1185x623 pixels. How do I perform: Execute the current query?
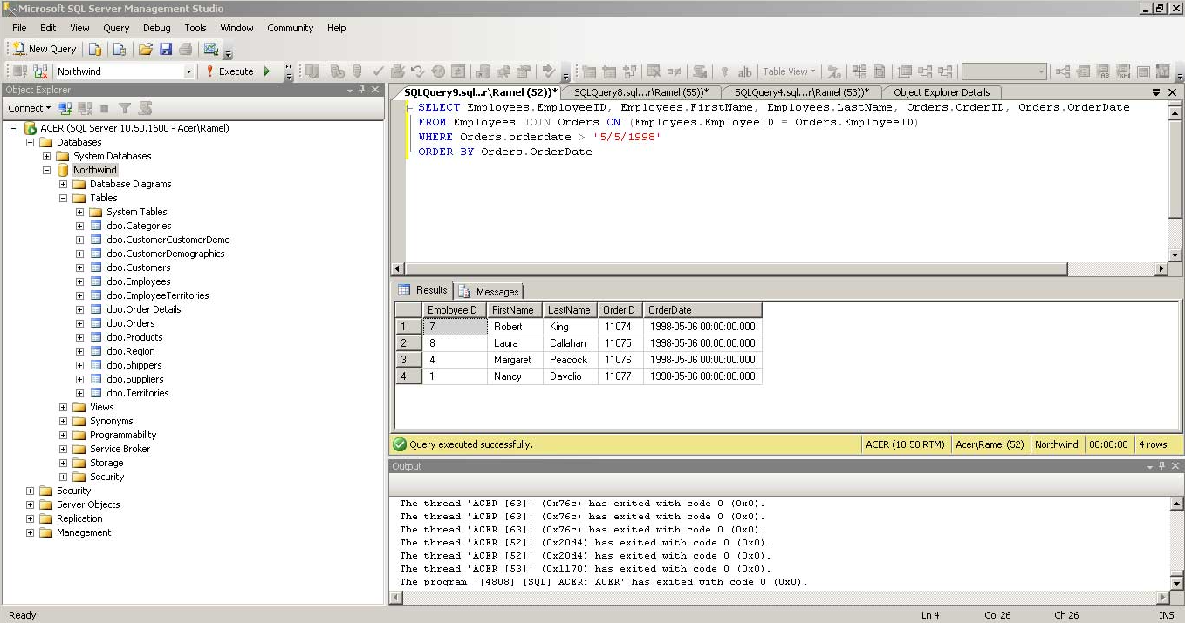[229, 71]
